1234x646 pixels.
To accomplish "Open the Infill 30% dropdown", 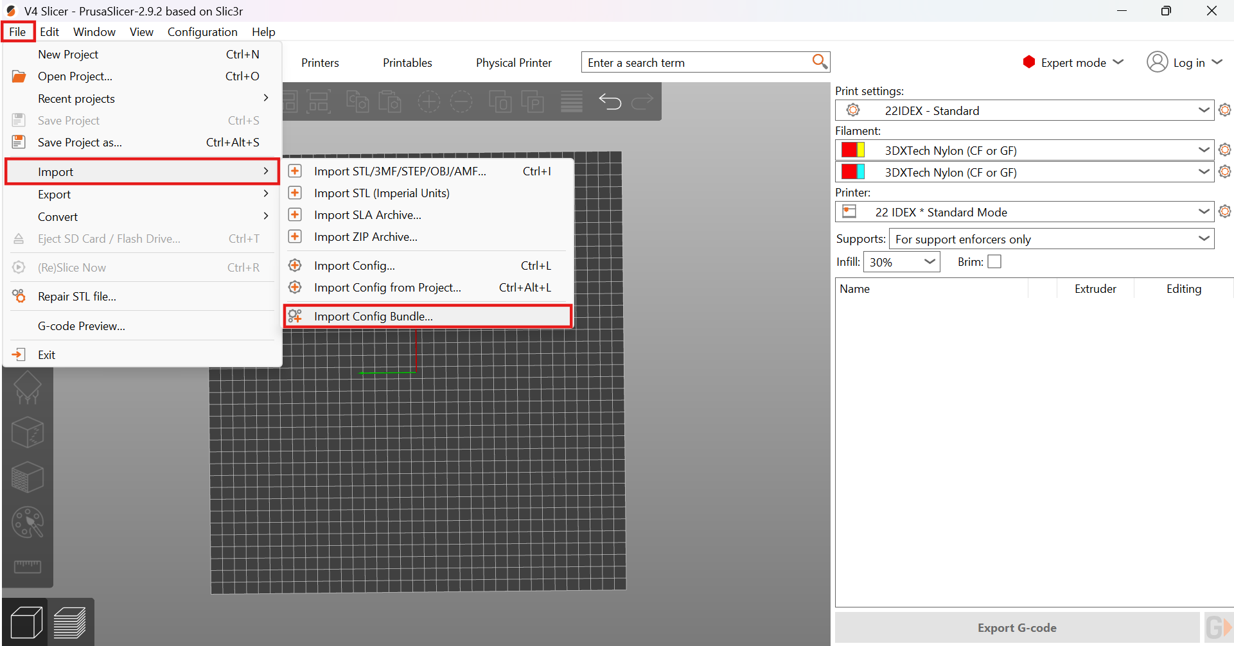I will [902, 261].
